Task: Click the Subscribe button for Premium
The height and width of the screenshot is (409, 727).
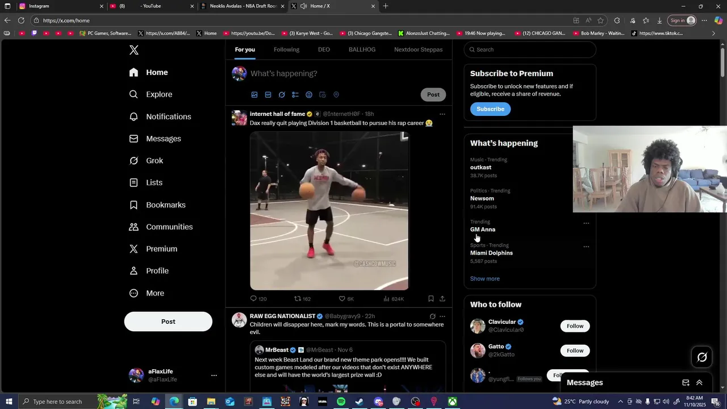Action: (x=490, y=109)
